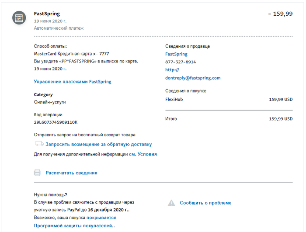Viewport: 306px width, 232px height.
Task: Open the FastSpring link under seller info
Action: tap(176, 54)
